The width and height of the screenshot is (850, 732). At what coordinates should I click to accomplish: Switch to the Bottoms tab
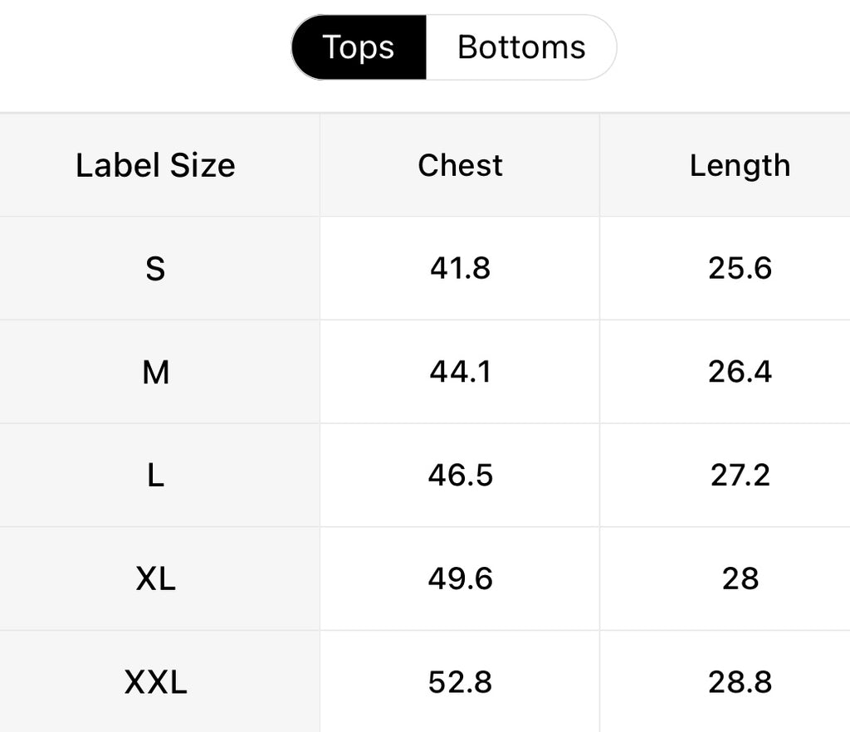(521, 47)
